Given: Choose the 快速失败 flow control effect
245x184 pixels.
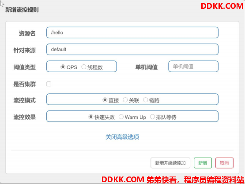Looking at the screenshot, I should tap(91, 117).
